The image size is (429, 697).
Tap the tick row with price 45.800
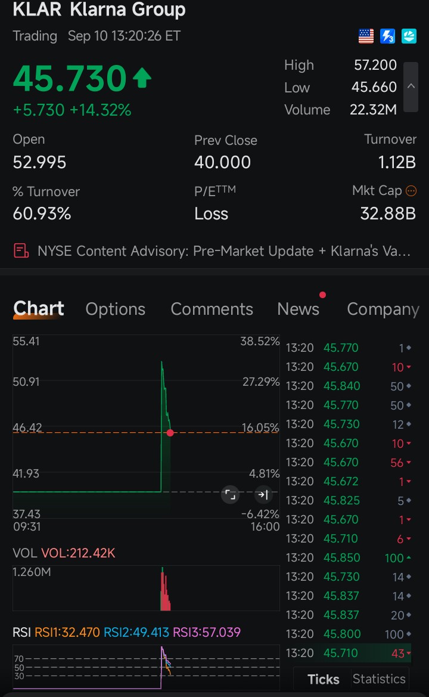point(349,634)
